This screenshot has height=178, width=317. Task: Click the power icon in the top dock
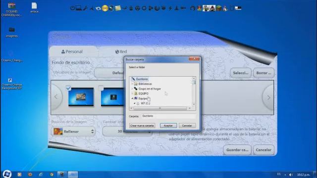point(72,8)
